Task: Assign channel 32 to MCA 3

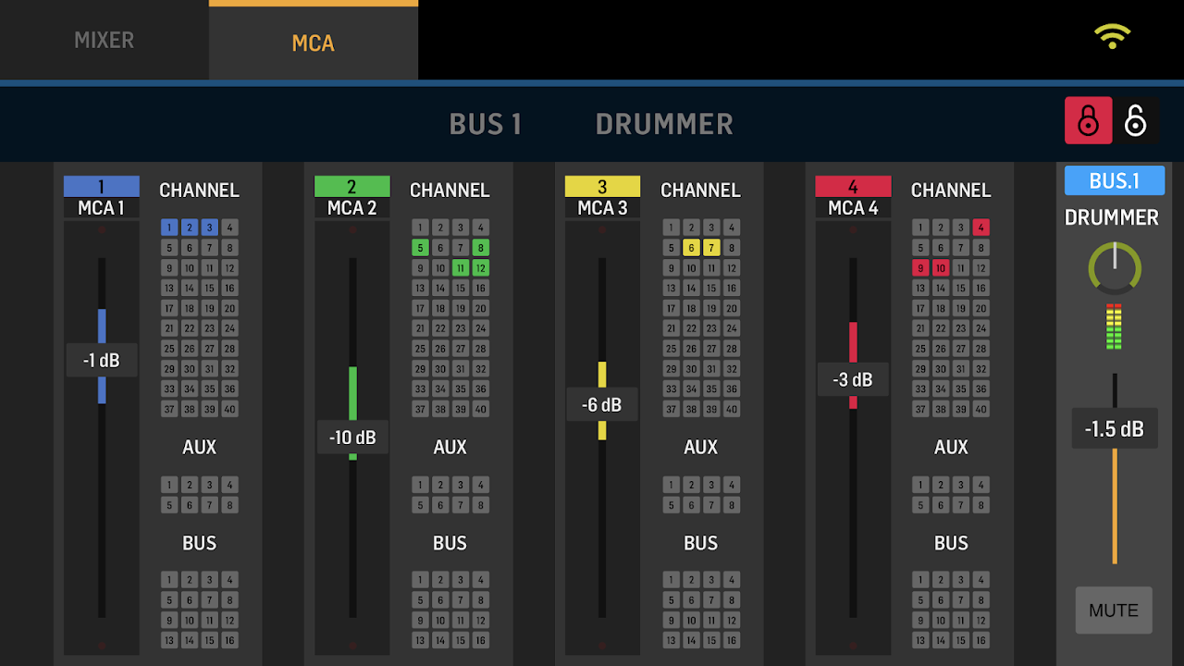Action: point(732,368)
